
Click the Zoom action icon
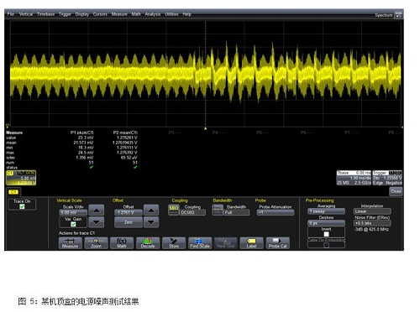tap(96, 243)
